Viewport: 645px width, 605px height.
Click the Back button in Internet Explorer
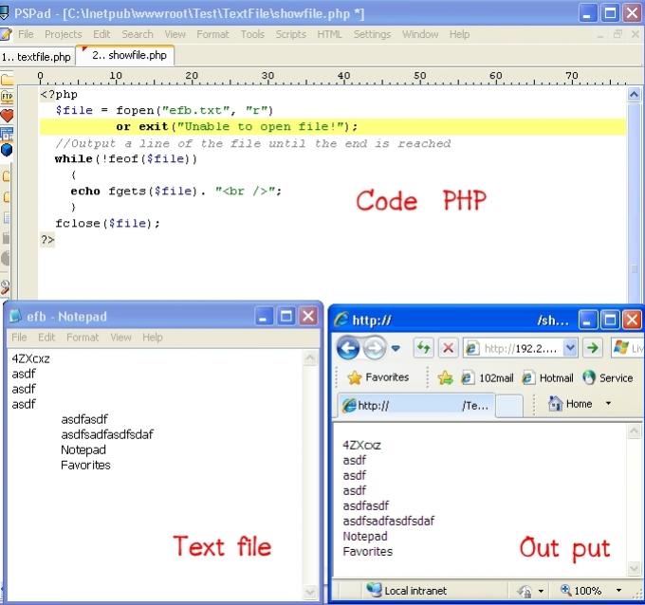[x=348, y=348]
